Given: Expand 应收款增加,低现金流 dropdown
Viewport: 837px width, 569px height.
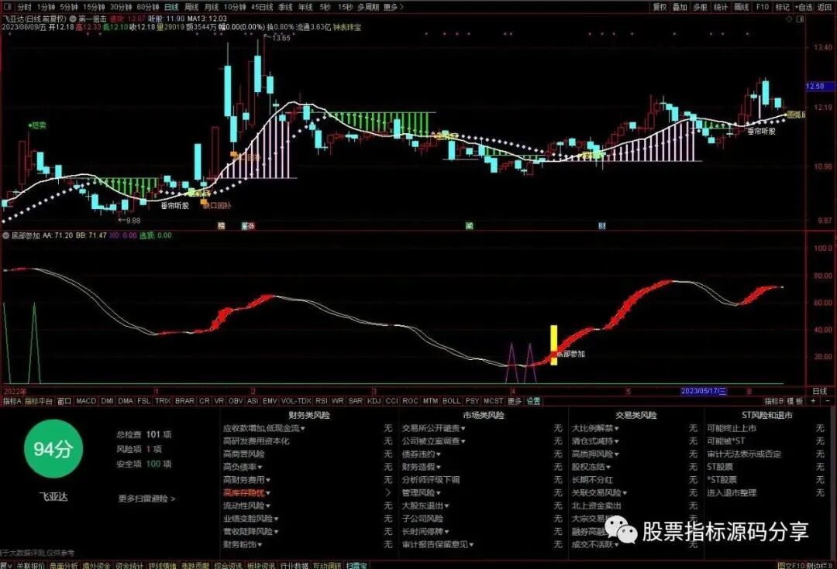Looking at the screenshot, I should click(264, 428).
